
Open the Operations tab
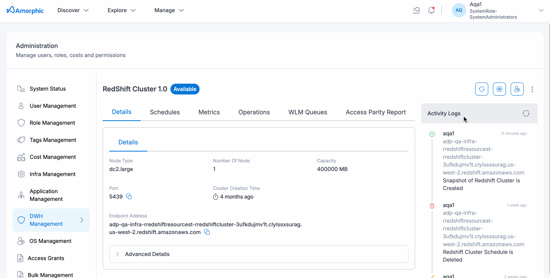pos(254,112)
